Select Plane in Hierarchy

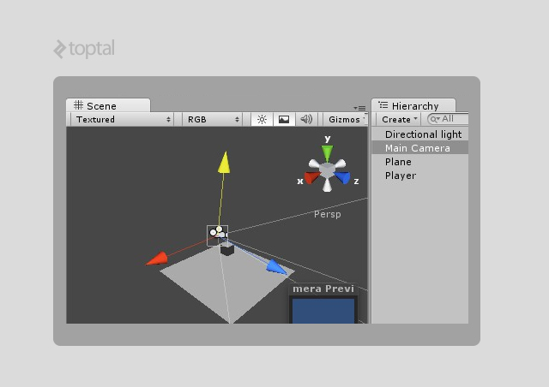tap(419, 162)
